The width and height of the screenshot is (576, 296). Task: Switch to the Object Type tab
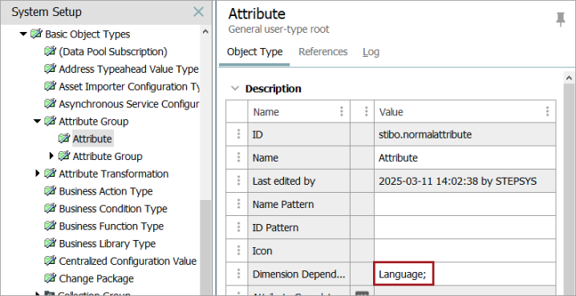[x=254, y=52]
